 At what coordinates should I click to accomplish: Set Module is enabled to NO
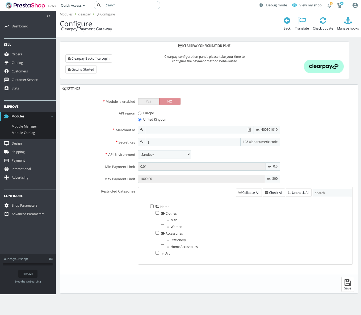click(x=170, y=101)
